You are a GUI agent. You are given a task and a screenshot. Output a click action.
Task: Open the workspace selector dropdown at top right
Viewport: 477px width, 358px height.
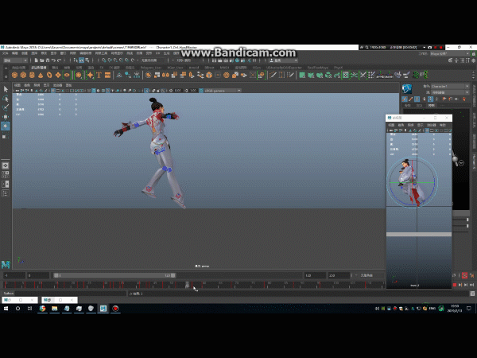[x=450, y=53]
